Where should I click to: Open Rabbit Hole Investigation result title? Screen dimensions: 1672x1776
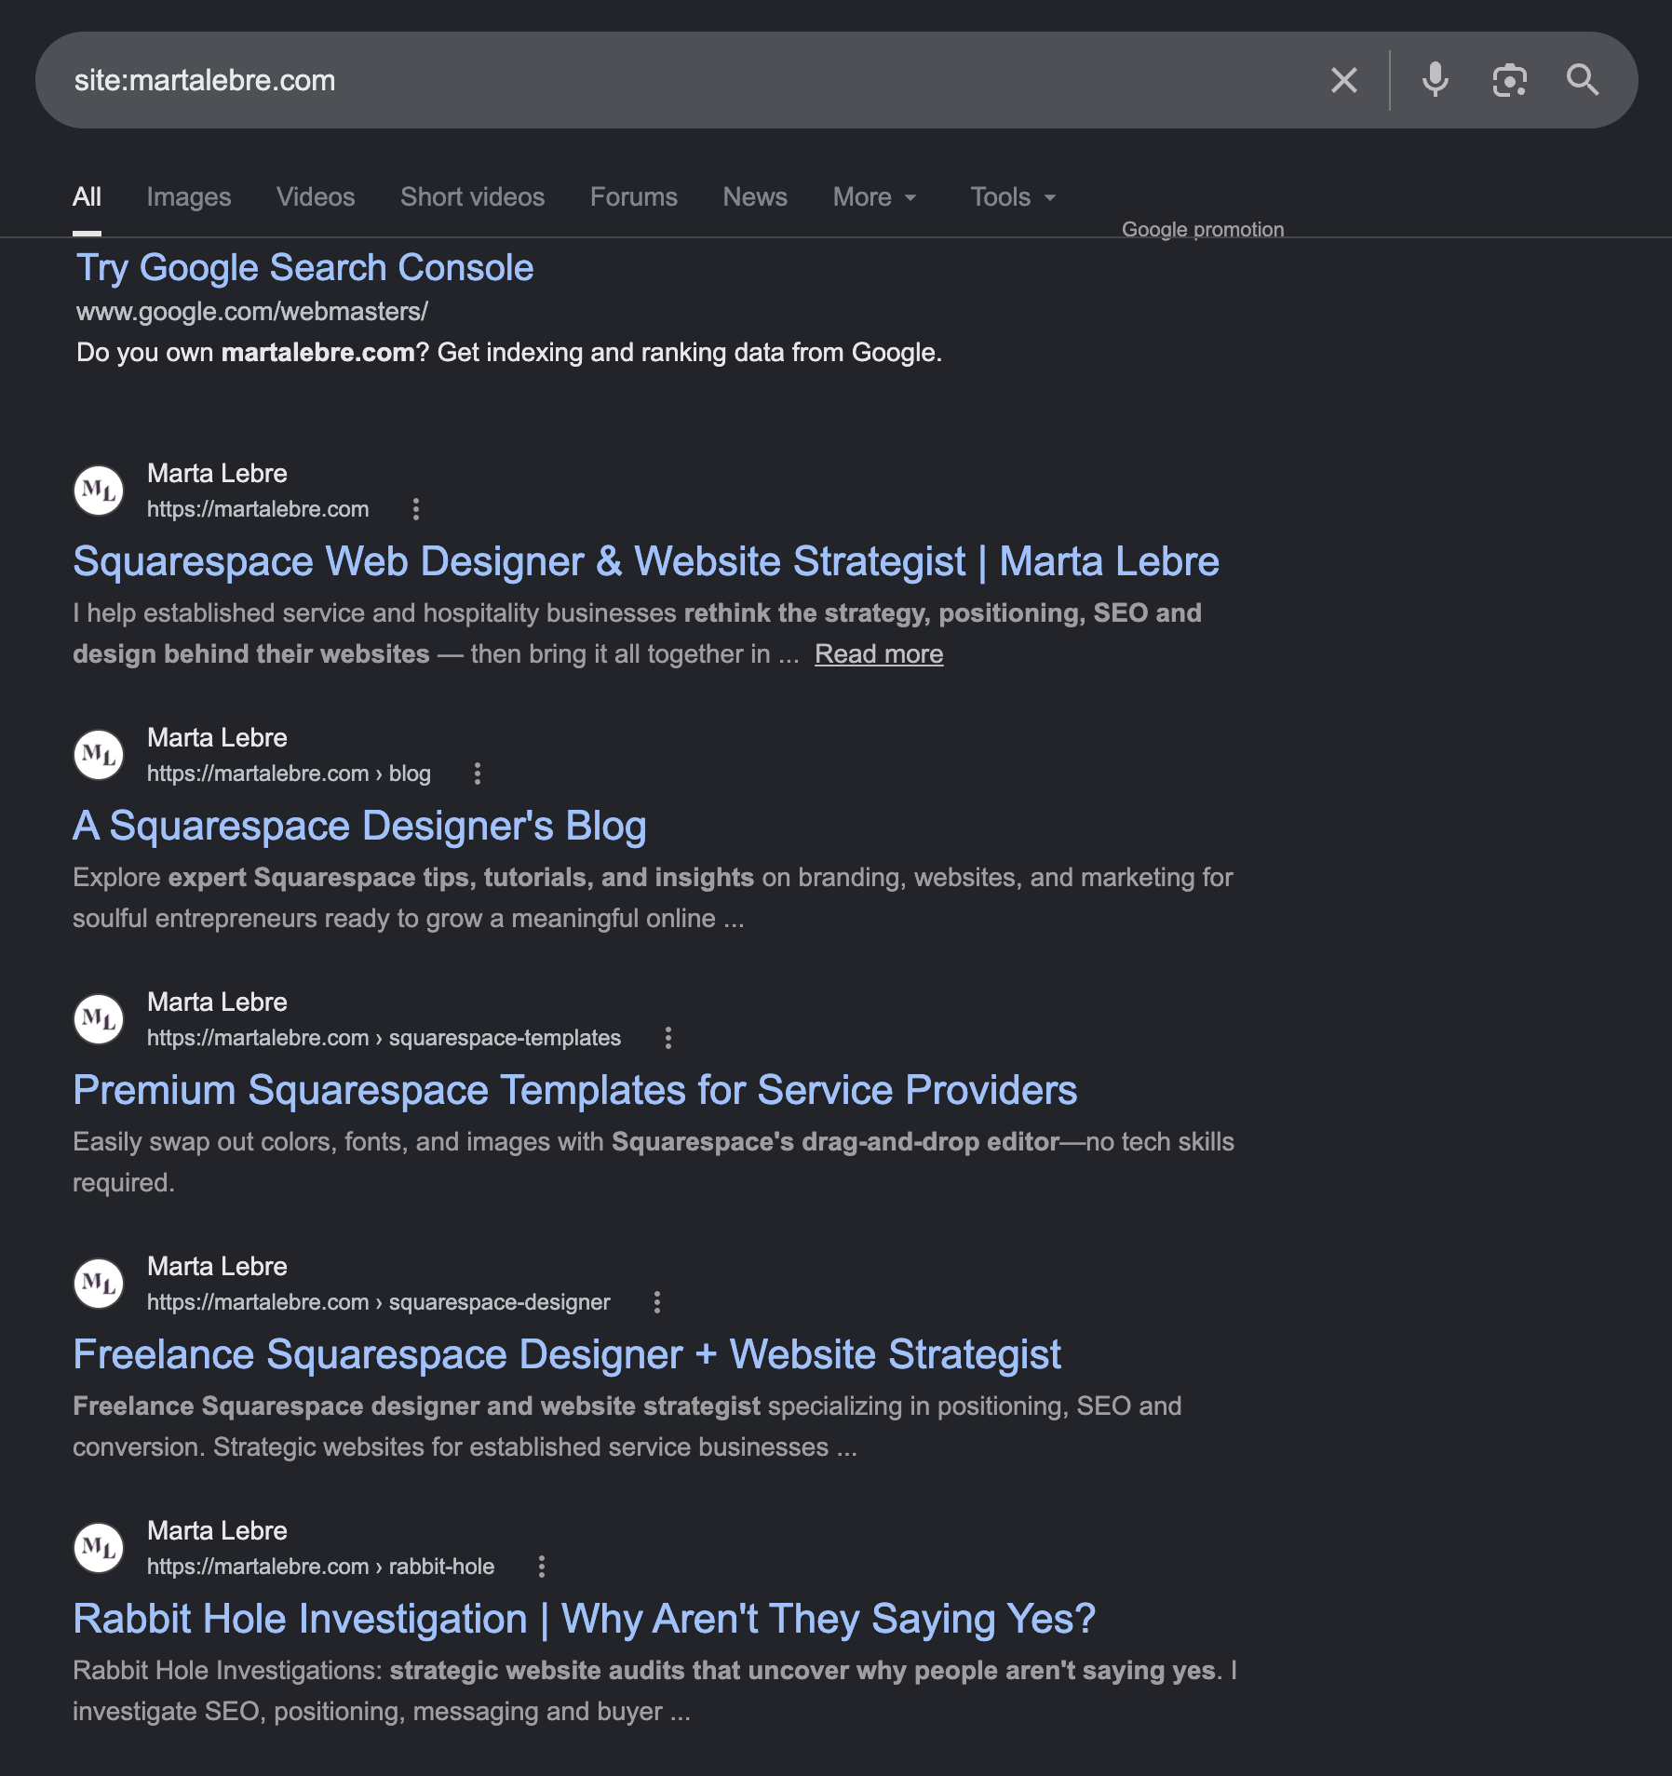pos(585,1620)
